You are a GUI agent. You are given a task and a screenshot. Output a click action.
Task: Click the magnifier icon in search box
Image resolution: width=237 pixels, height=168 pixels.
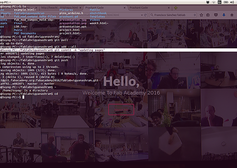pos(152,15)
